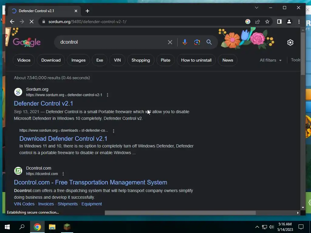This screenshot has width=311, height=233.
Task: Filter results by Videos
Action: [x=24, y=60]
